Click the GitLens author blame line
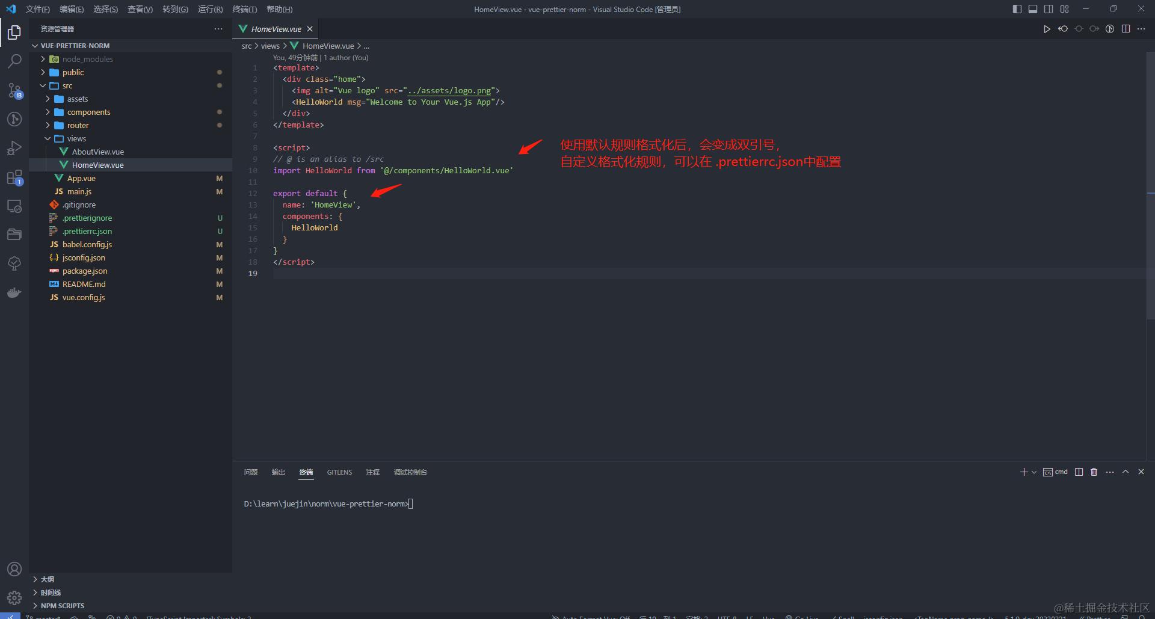The width and height of the screenshot is (1155, 619). point(321,58)
